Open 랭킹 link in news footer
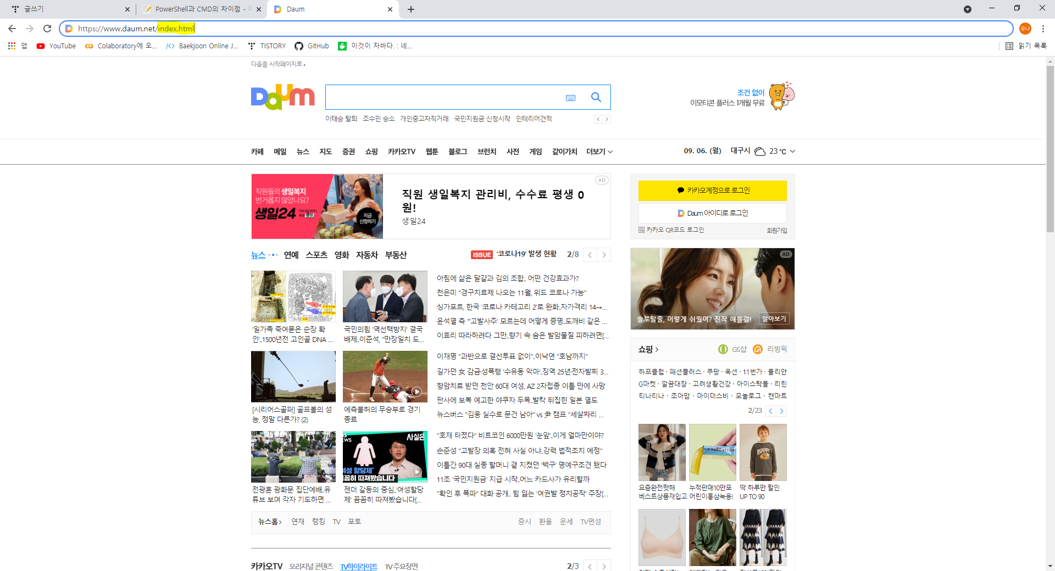The image size is (1055, 571). click(319, 522)
